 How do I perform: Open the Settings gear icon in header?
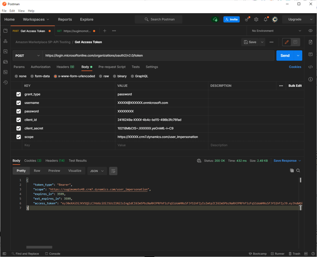tap(256, 19)
